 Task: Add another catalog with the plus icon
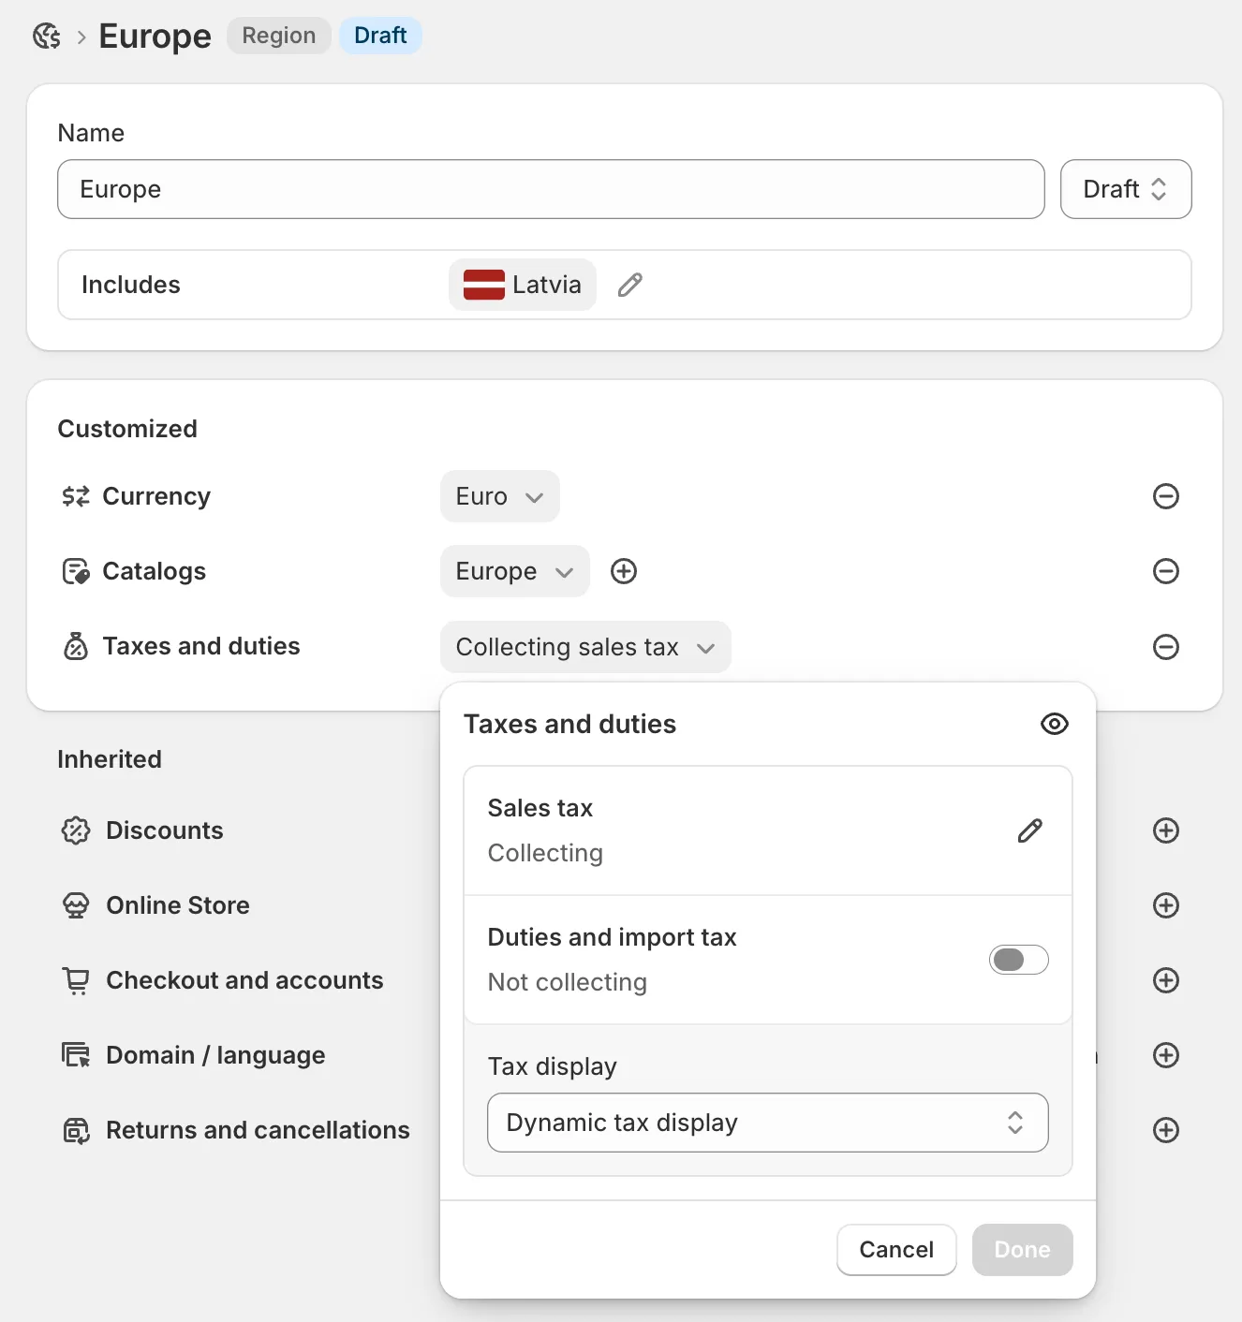[x=624, y=571]
